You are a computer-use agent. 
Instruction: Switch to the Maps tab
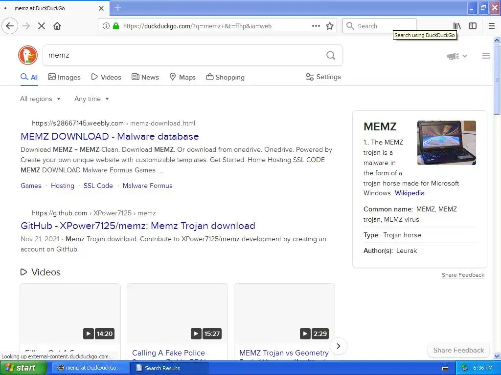[182, 77]
